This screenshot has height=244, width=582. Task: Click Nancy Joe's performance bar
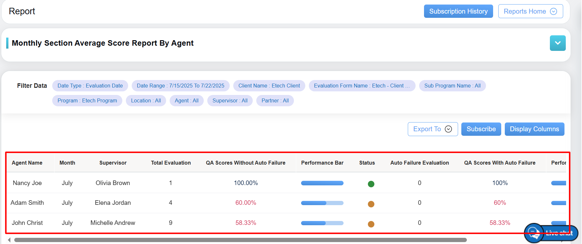pyautogui.click(x=322, y=183)
